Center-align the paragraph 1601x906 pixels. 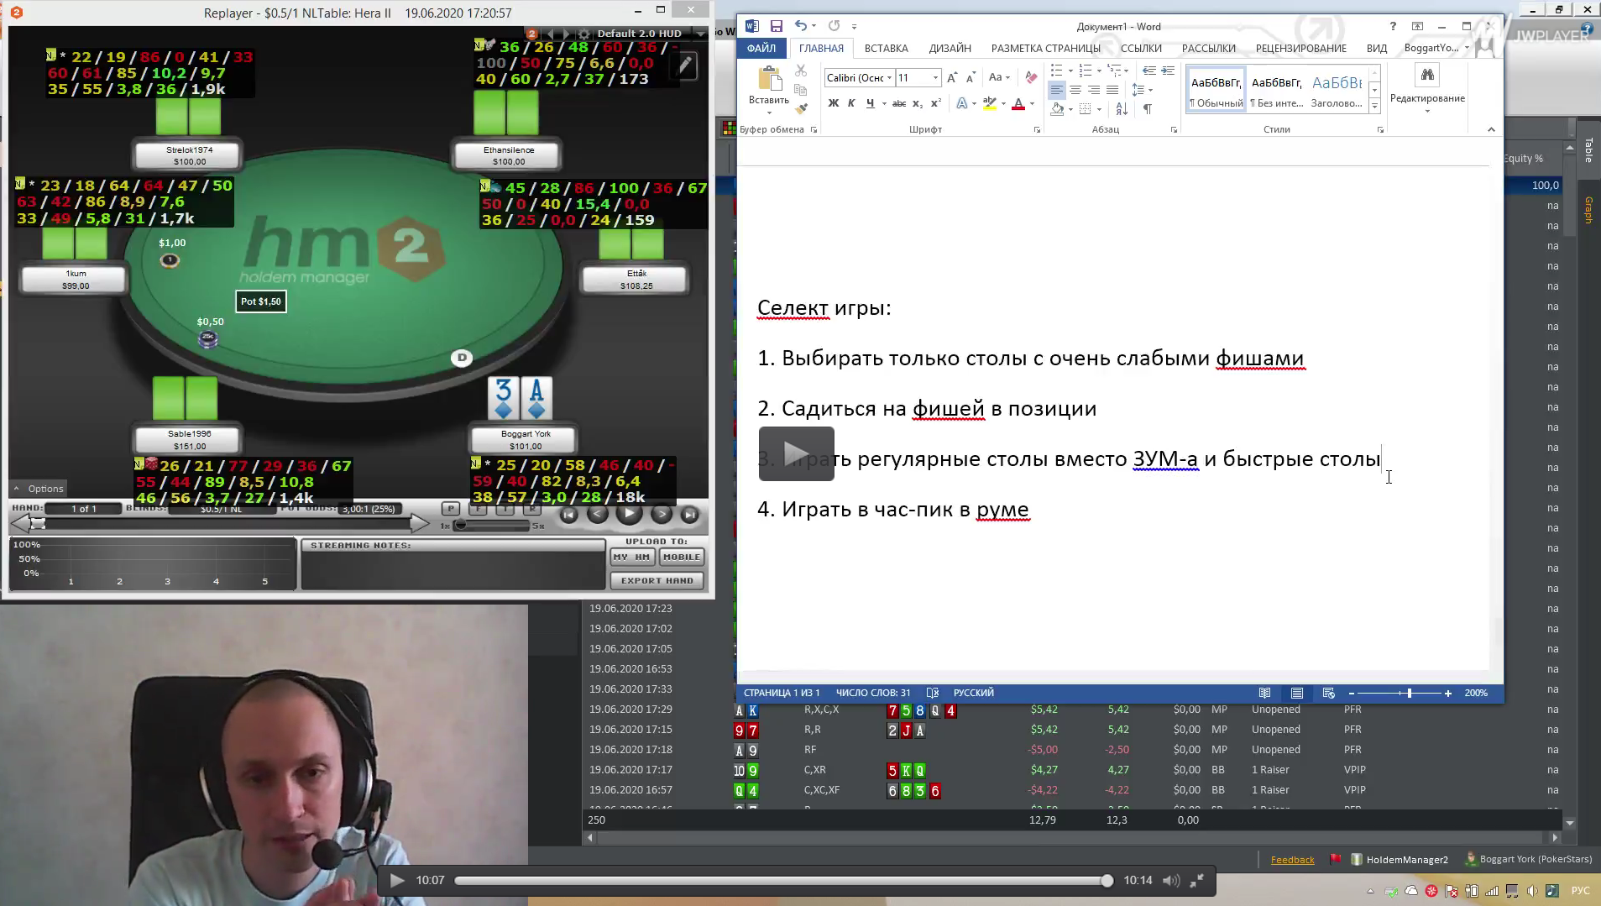tap(1075, 90)
